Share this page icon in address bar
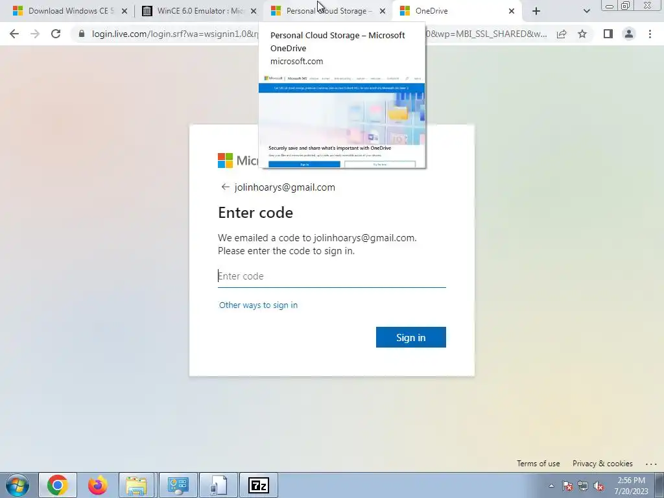The width and height of the screenshot is (664, 498). (x=562, y=34)
